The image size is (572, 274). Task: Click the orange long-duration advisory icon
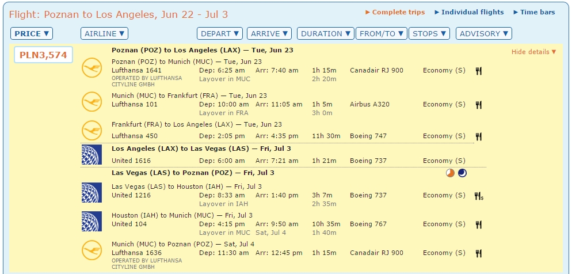click(451, 173)
